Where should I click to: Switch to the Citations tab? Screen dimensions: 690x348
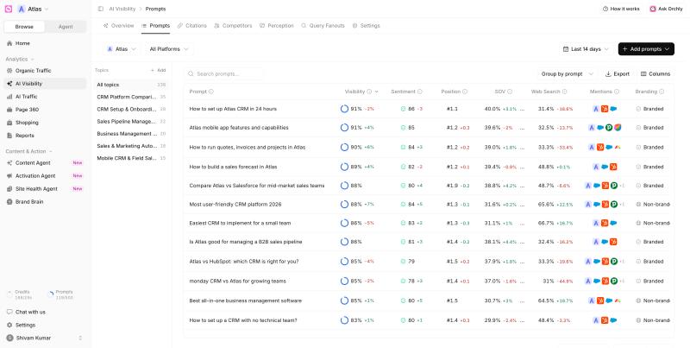click(x=191, y=26)
